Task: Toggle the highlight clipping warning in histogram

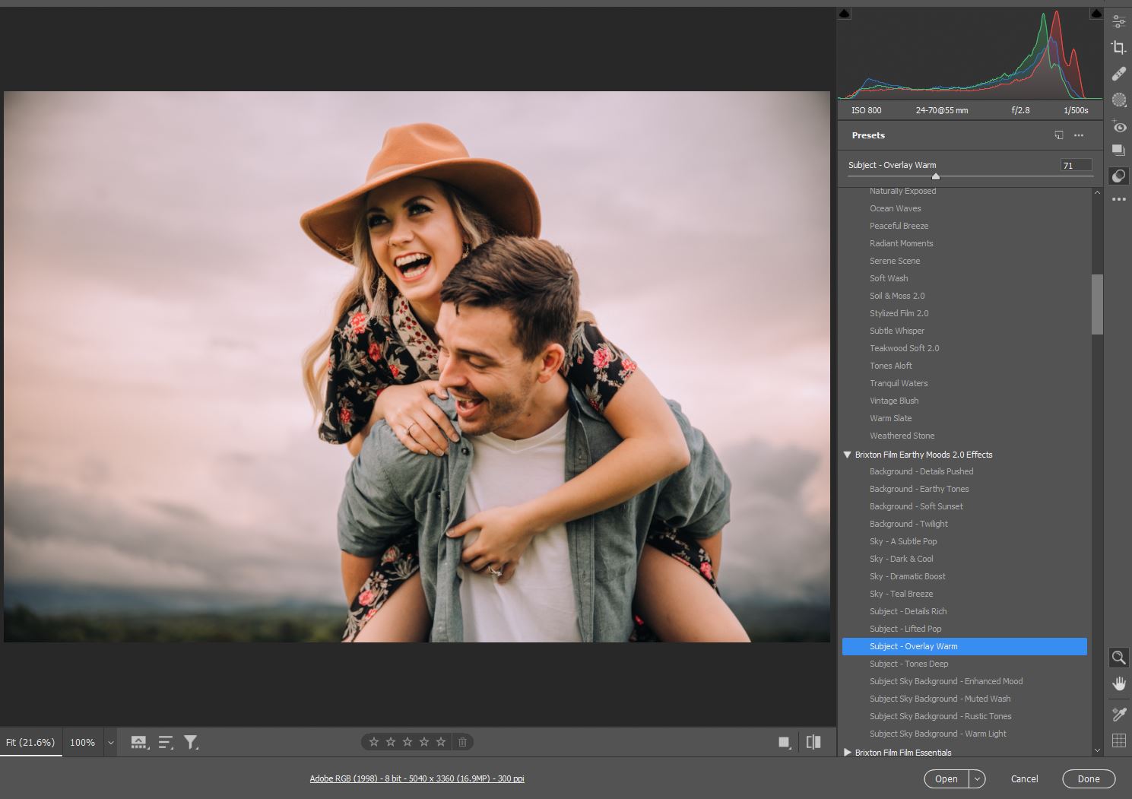Action: (1096, 14)
